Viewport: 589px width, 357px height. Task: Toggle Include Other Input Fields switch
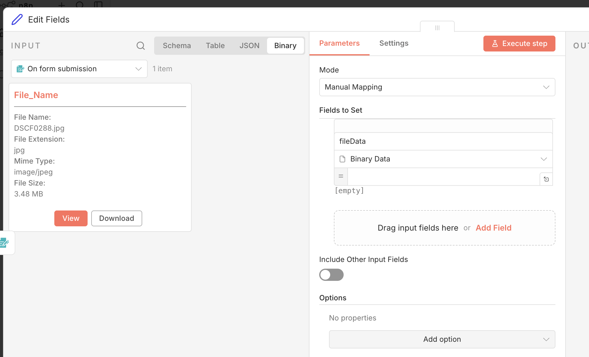[331, 275]
